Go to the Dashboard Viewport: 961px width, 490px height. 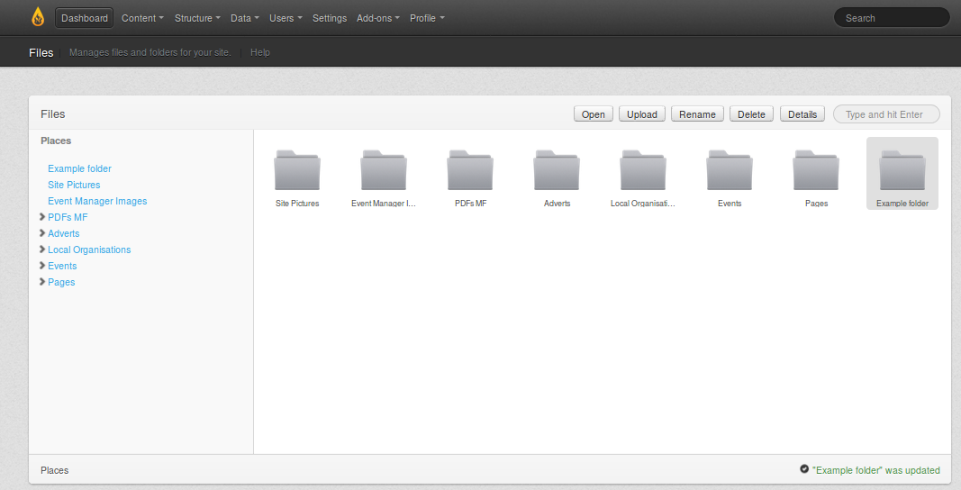click(85, 18)
